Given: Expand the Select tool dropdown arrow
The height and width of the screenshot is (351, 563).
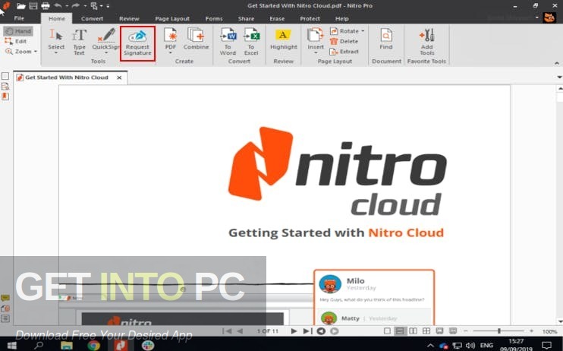Looking at the screenshot, I should (x=56, y=53).
